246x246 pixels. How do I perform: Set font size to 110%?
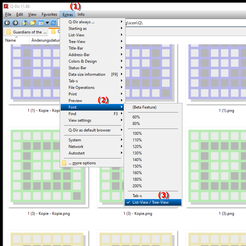coord(153,140)
